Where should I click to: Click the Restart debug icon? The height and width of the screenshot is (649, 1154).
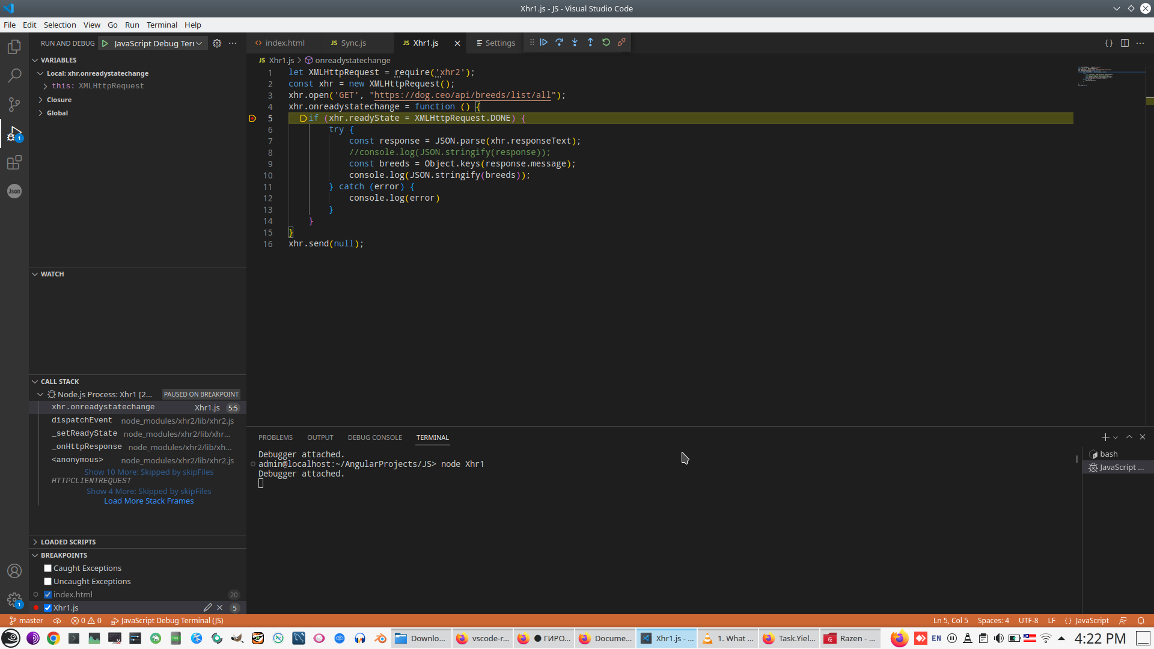[606, 42]
